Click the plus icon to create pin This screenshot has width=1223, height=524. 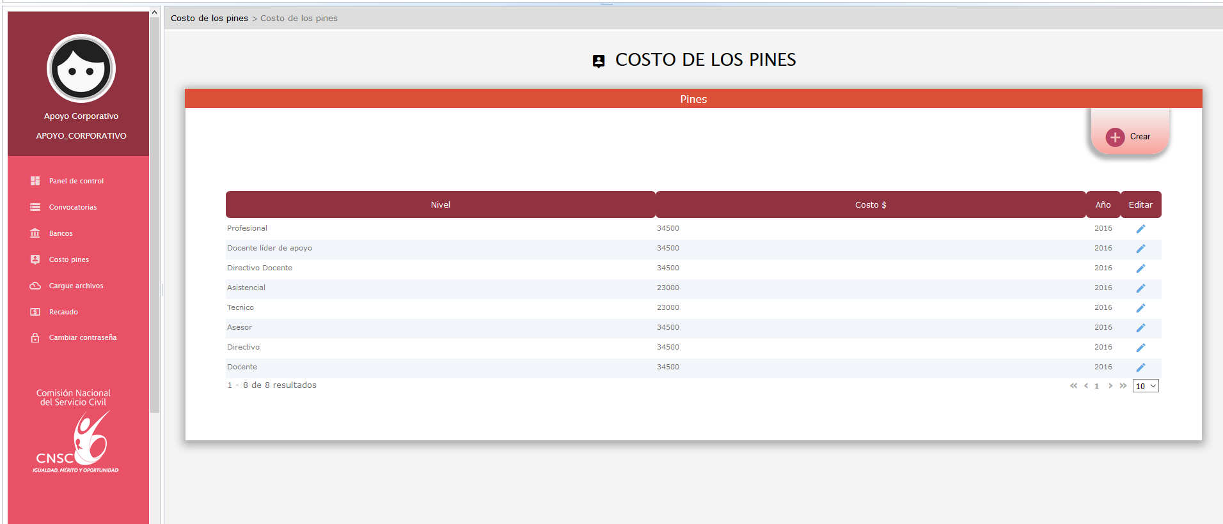pos(1115,137)
